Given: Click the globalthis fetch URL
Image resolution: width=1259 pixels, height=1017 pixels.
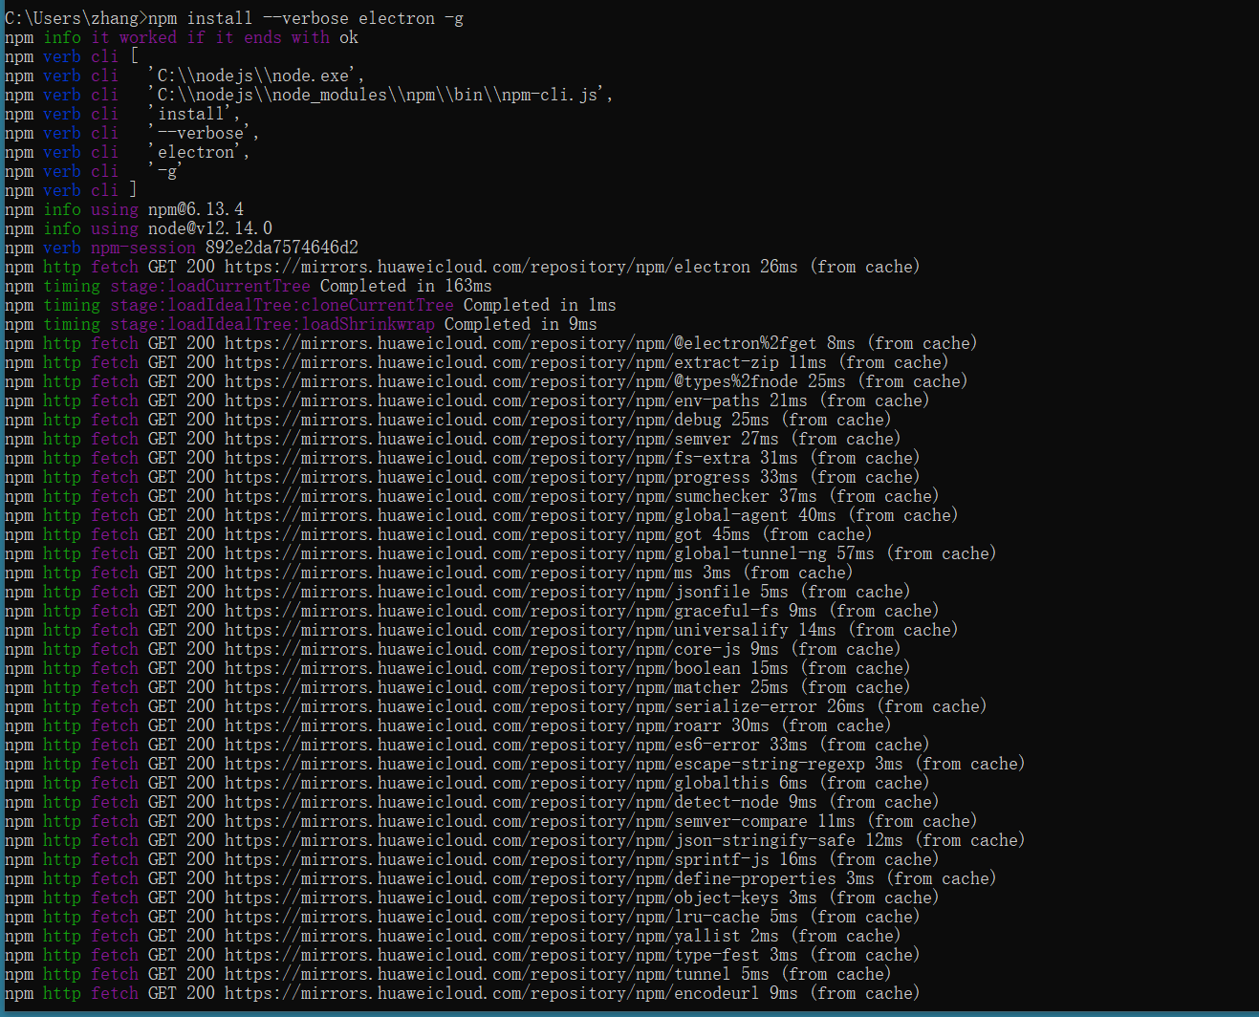Looking at the screenshot, I should tap(497, 783).
